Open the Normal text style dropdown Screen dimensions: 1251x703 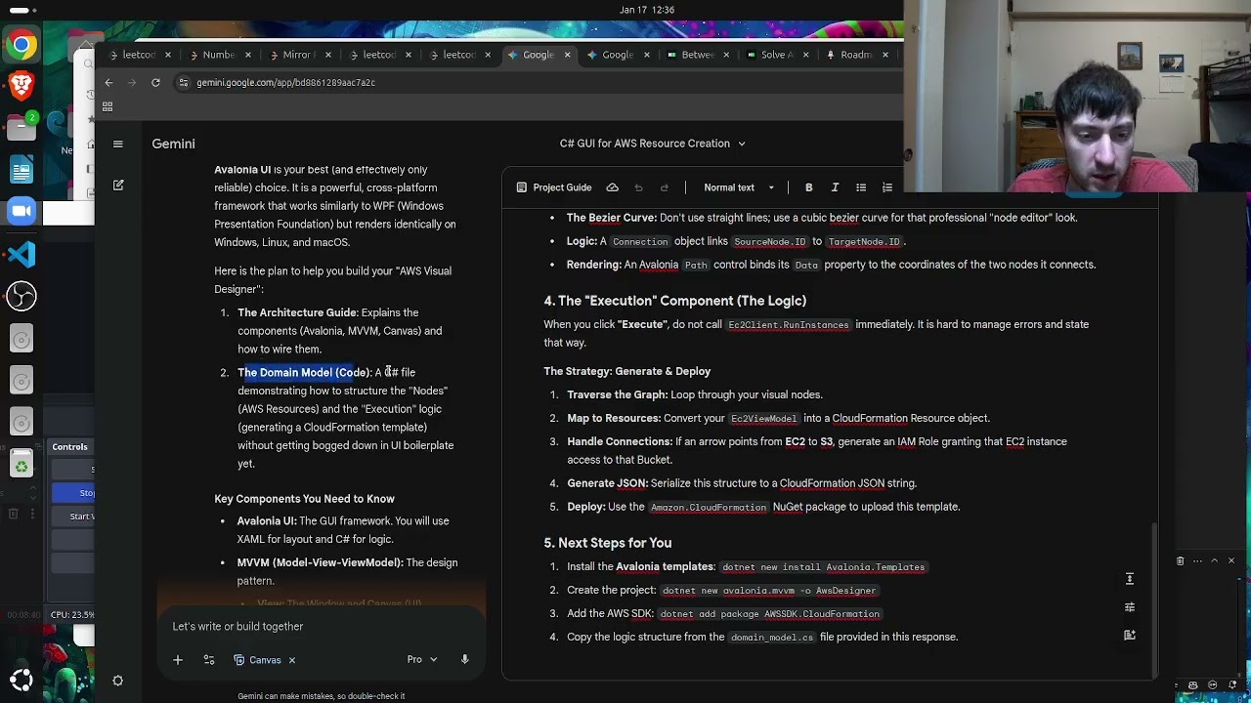tap(739, 187)
